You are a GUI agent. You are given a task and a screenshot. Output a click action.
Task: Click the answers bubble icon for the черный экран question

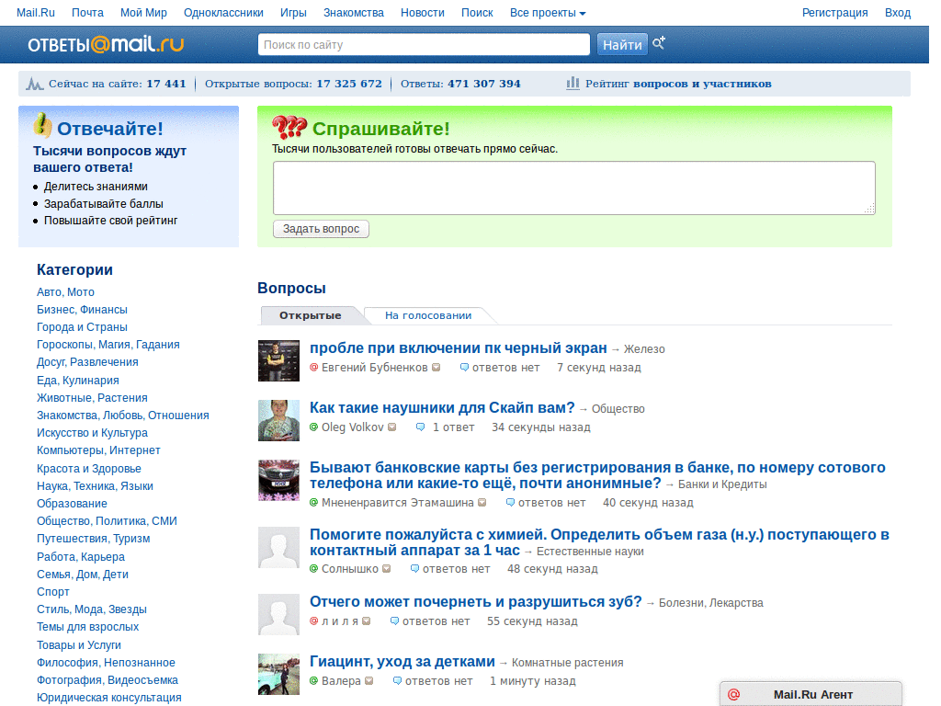464,368
